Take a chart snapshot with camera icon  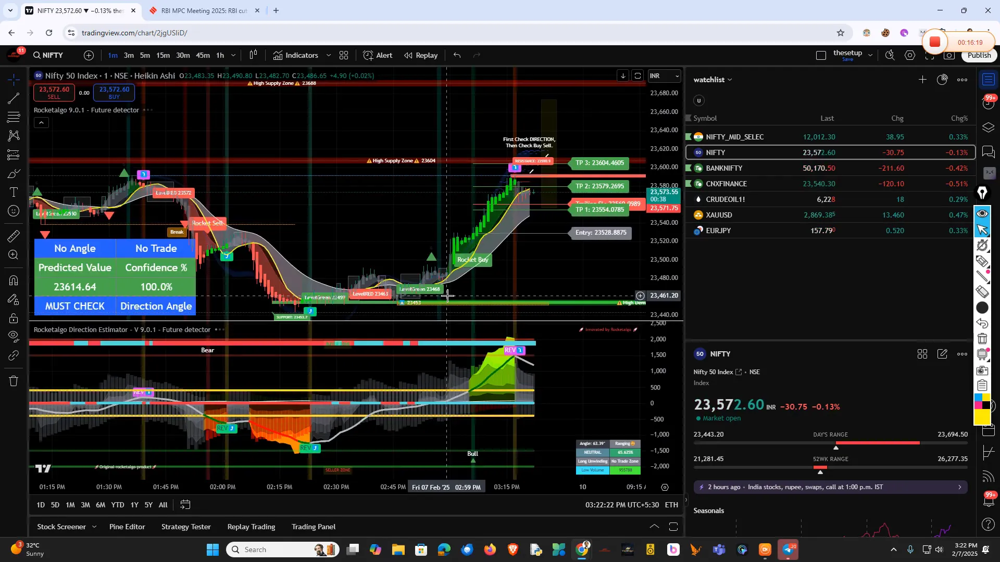point(949,55)
